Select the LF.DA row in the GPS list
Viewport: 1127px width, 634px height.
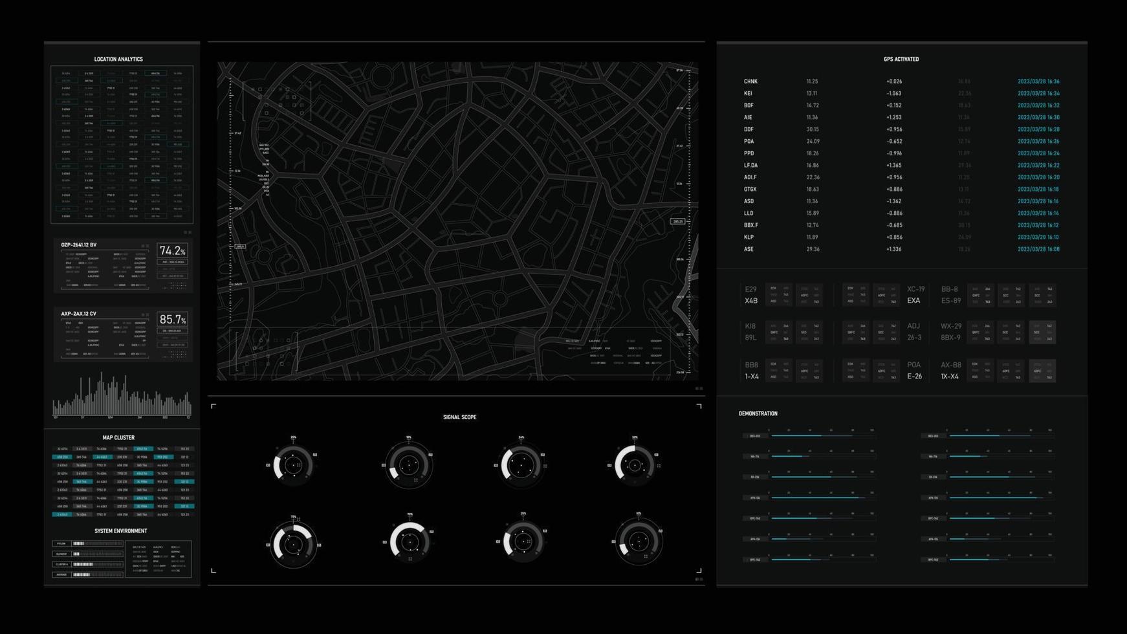[x=901, y=166]
